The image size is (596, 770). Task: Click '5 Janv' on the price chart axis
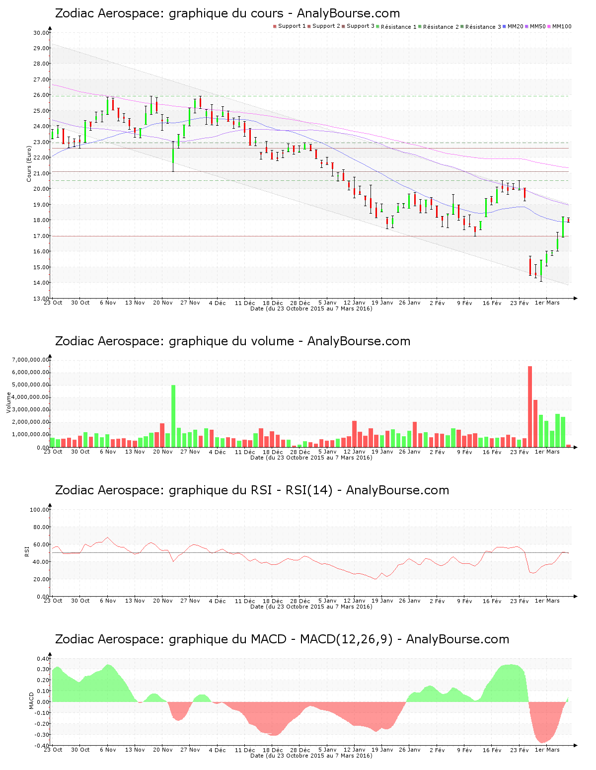click(x=327, y=303)
